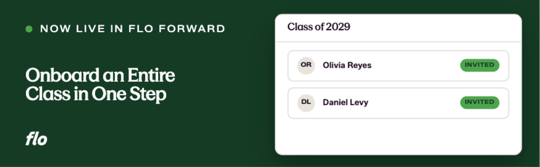Click the Class of 2029 card panel

click(398, 84)
